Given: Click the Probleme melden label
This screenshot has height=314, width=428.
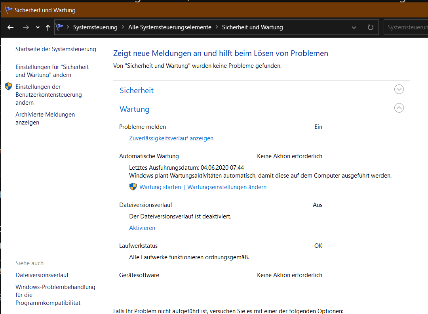Looking at the screenshot, I should [143, 127].
